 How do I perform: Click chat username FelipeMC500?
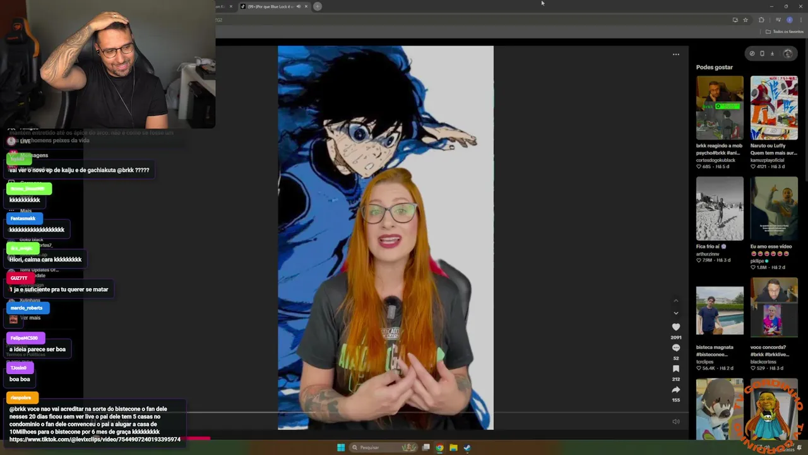(25, 338)
